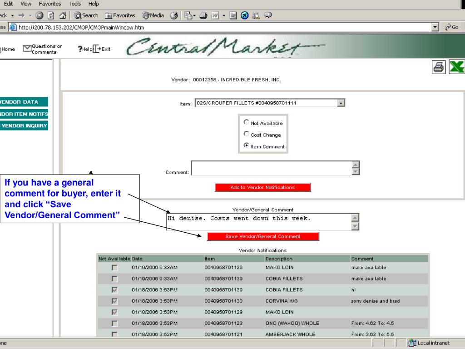Open the Back button history dropdown
Screen dimensions: 465x349
tap(12, 15)
